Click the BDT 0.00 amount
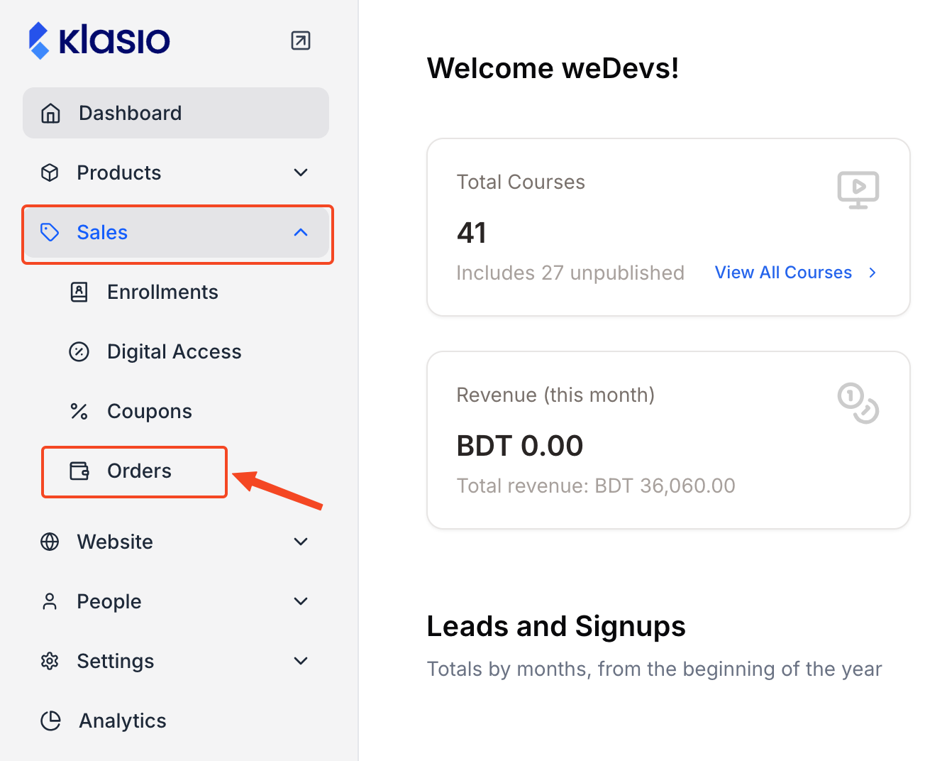The width and height of the screenshot is (925, 761). pos(520,446)
